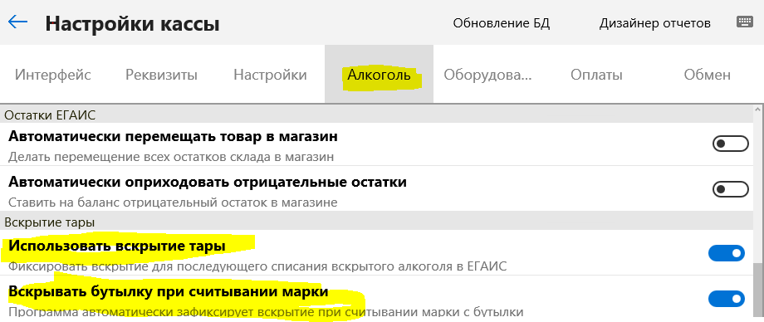Open Дизайнер отчетов
Viewport: 764px width, 322px height.
[x=655, y=23]
